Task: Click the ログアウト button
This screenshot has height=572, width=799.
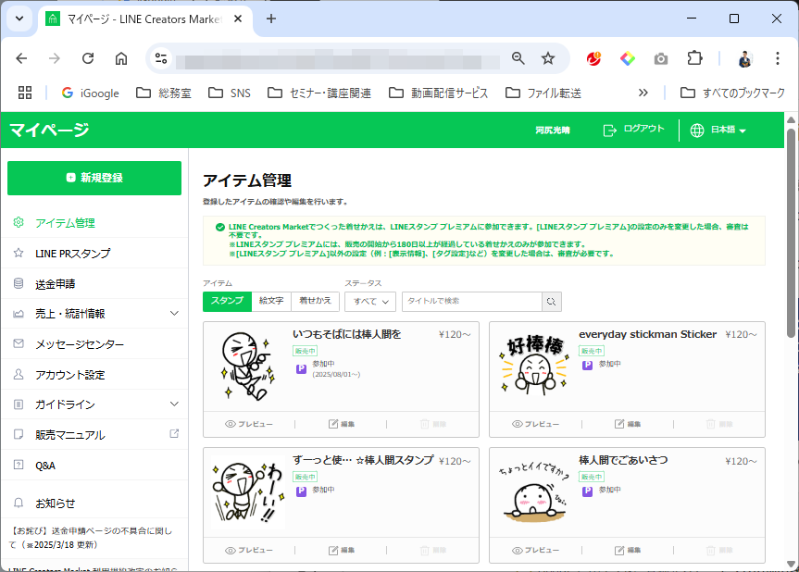Action: point(633,130)
